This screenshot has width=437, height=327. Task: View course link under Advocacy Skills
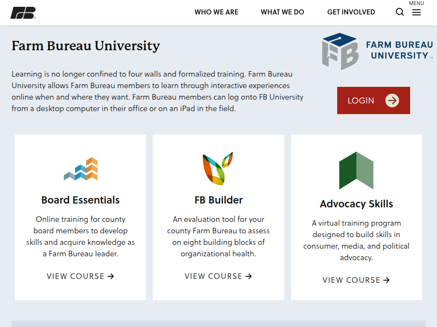[356, 280]
